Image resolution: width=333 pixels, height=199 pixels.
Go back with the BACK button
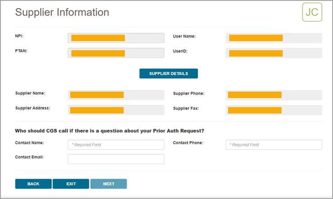33,184
